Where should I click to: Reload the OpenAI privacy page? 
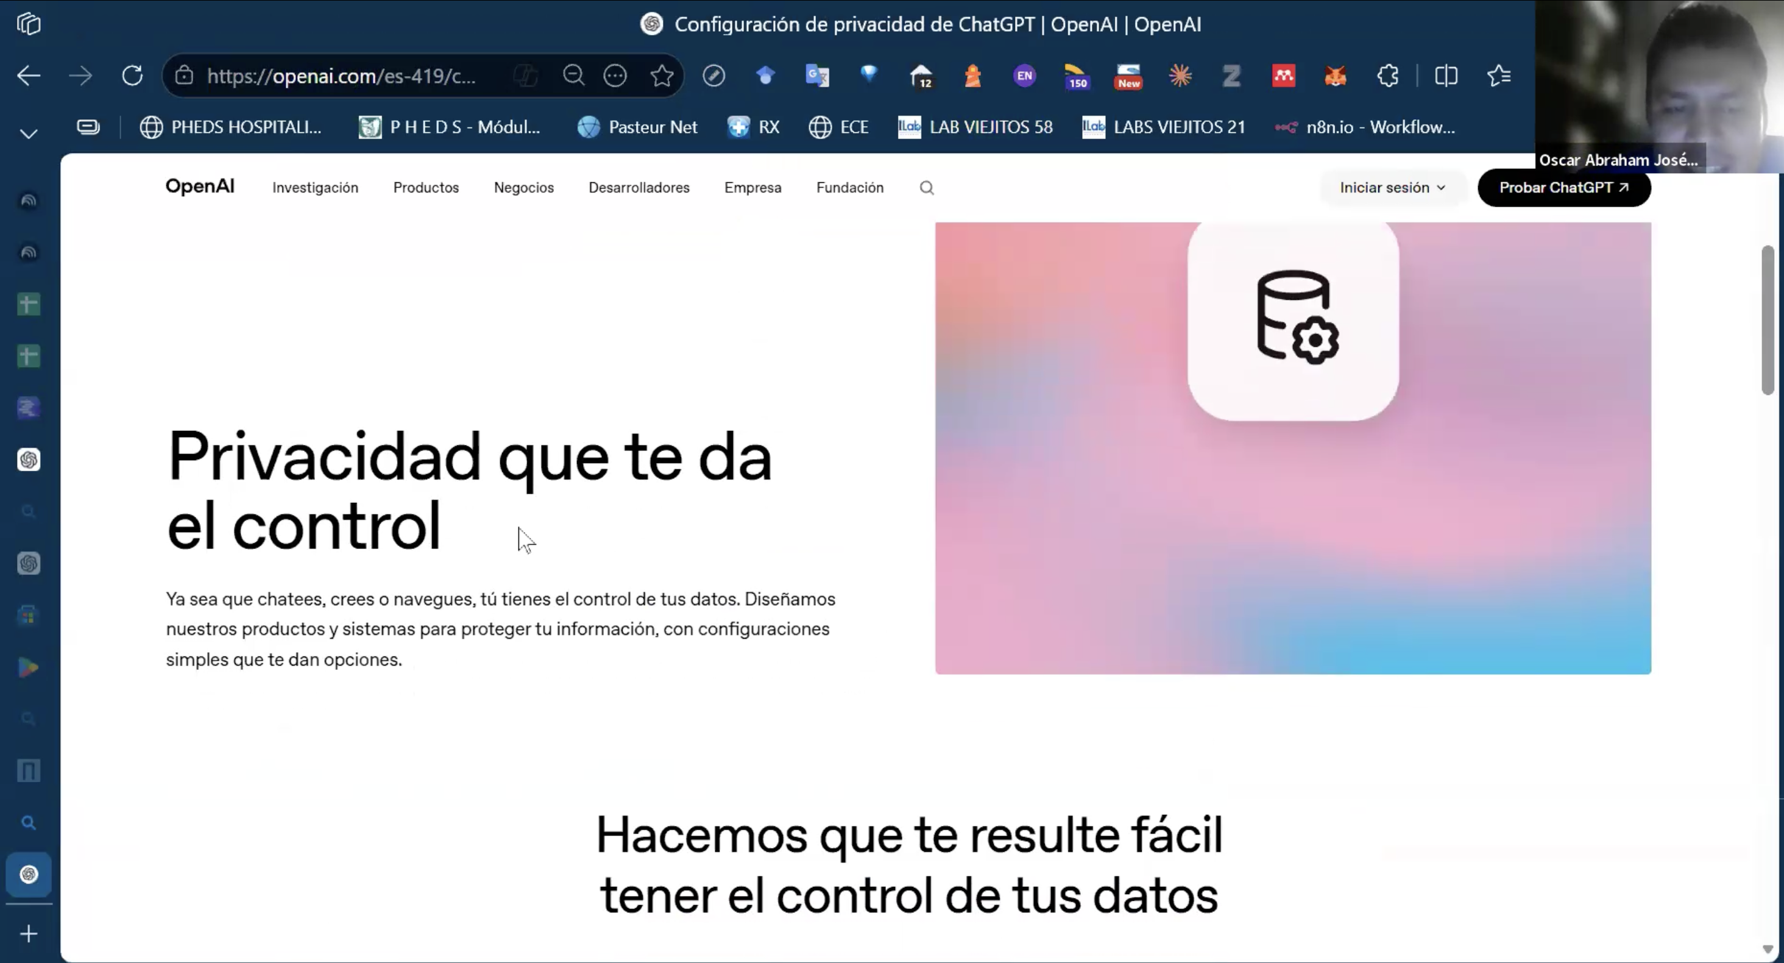tap(132, 76)
